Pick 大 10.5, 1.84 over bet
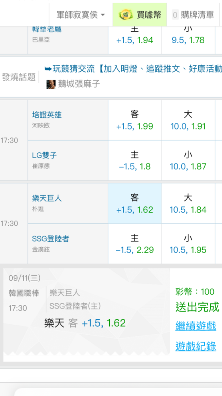Image resolution: width=222 pixels, height=396 pixels. 188,204
